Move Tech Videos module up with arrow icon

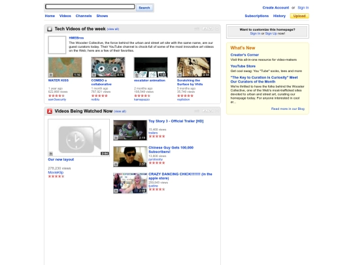coord(205,29)
